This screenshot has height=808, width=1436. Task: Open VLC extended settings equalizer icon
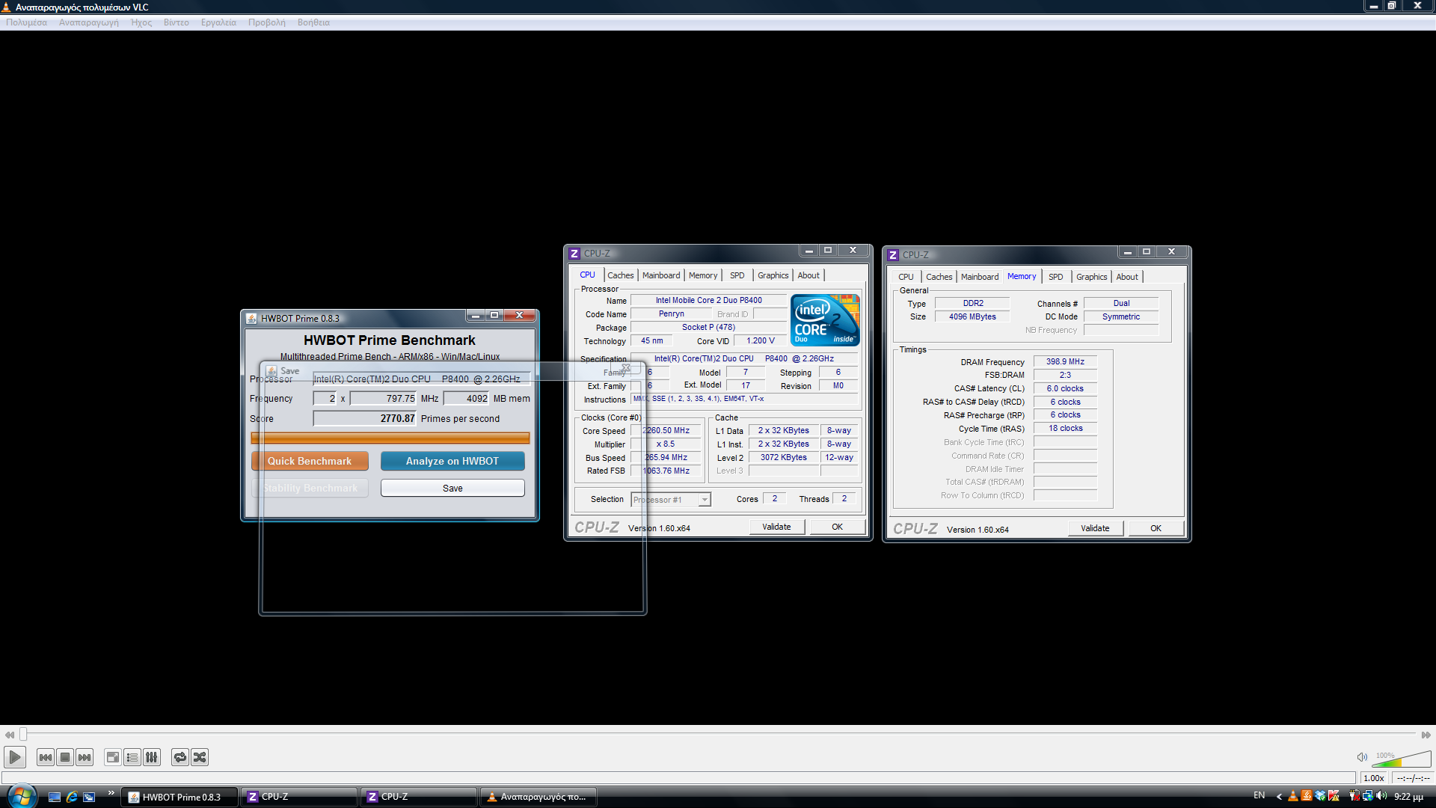click(152, 757)
